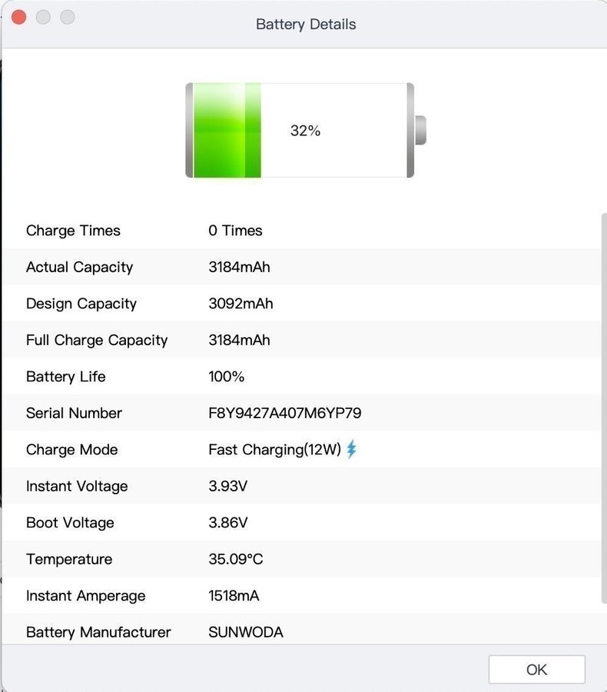The image size is (607, 692).
Task: Click the battery terminal tip icon
Action: click(420, 130)
